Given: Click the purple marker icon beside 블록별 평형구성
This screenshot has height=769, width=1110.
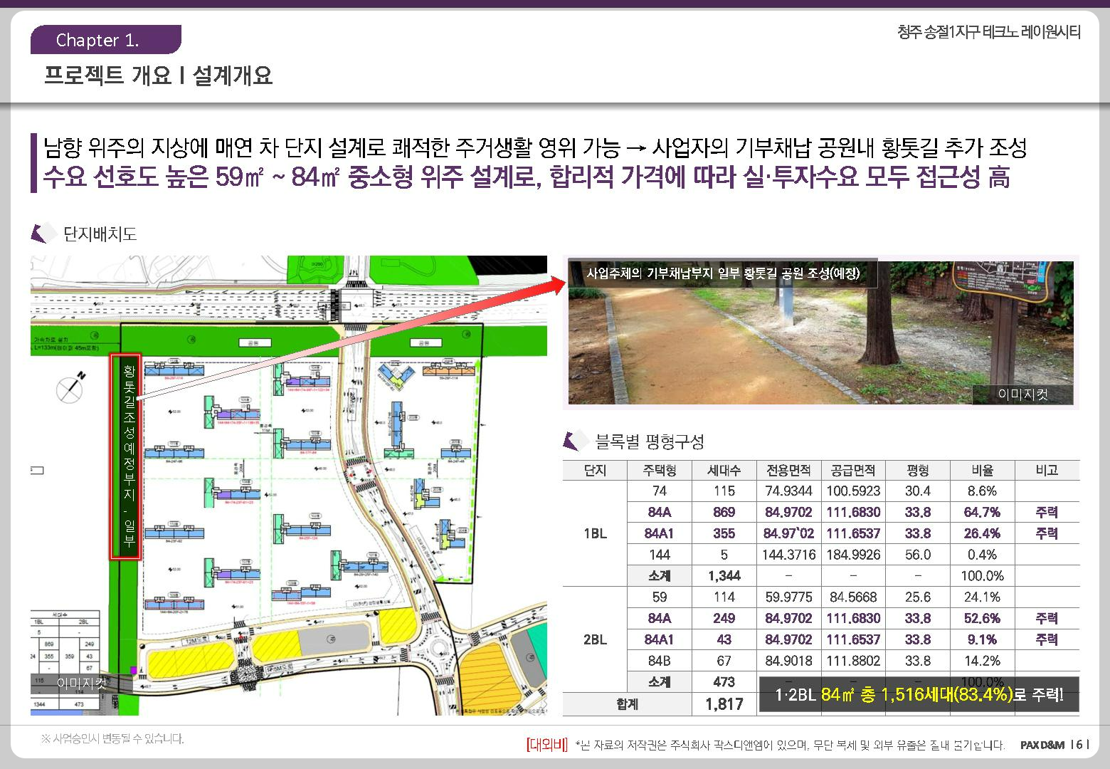Looking at the screenshot, I should (576, 441).
